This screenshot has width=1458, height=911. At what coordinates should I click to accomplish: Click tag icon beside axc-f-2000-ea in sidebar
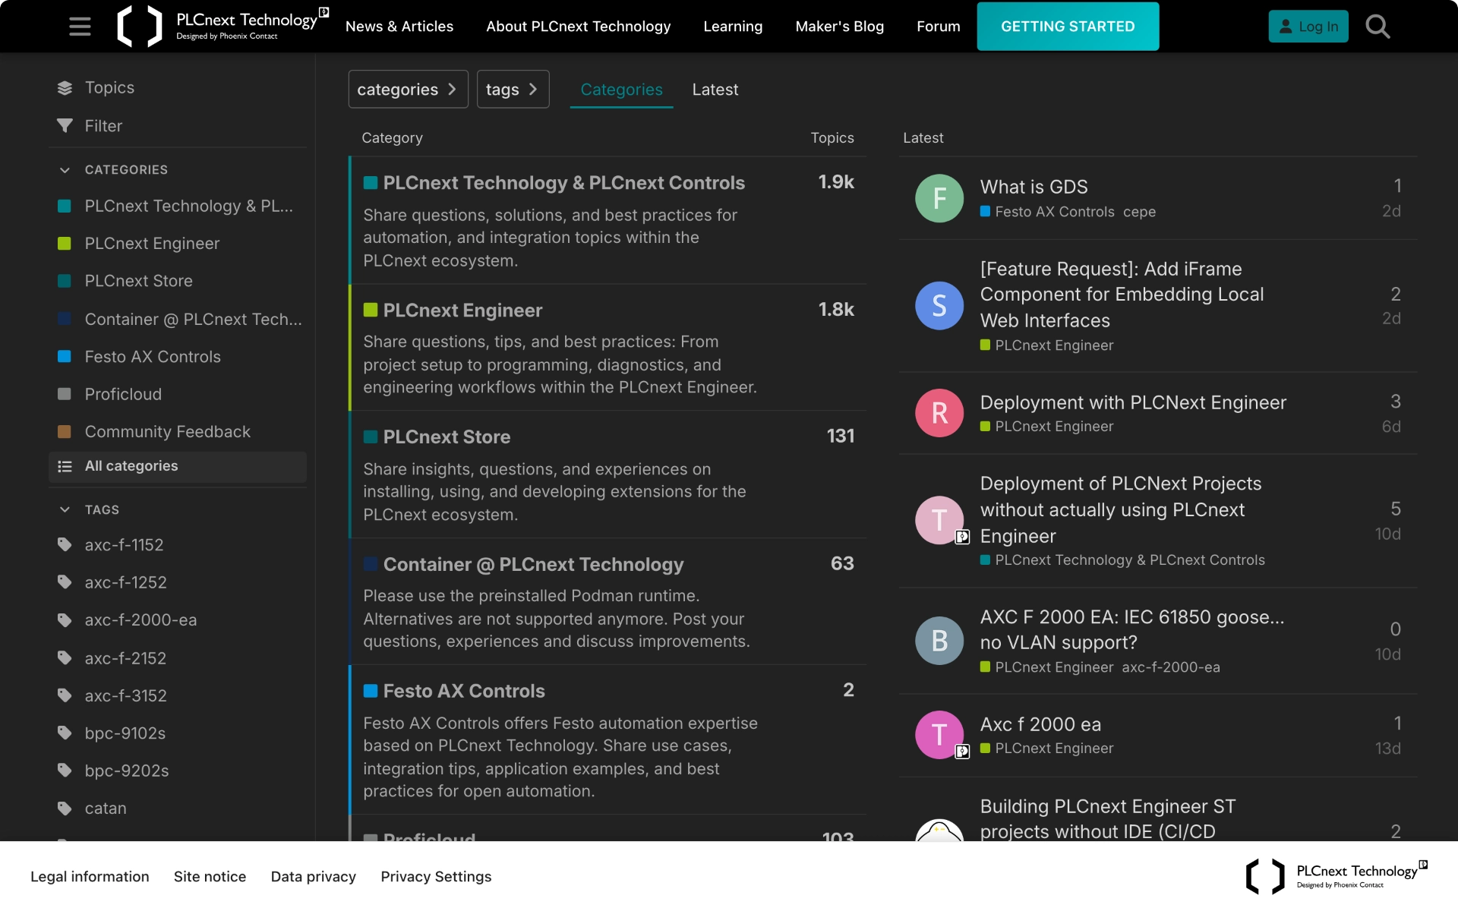click(65, 619)
